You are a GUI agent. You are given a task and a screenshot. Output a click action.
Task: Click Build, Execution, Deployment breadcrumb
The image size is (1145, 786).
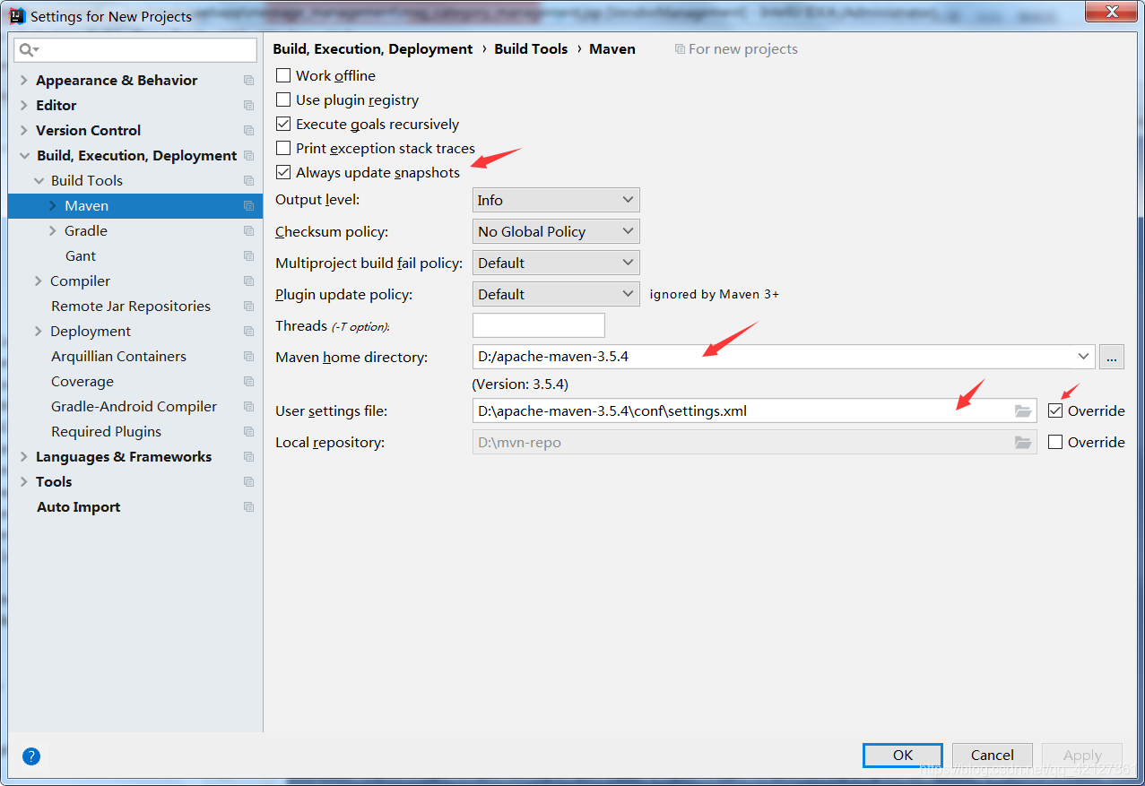pos(373,49)
